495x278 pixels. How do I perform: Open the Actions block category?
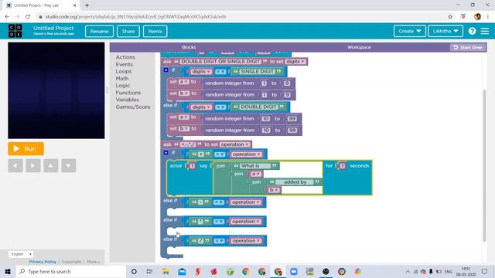point(125,57)
